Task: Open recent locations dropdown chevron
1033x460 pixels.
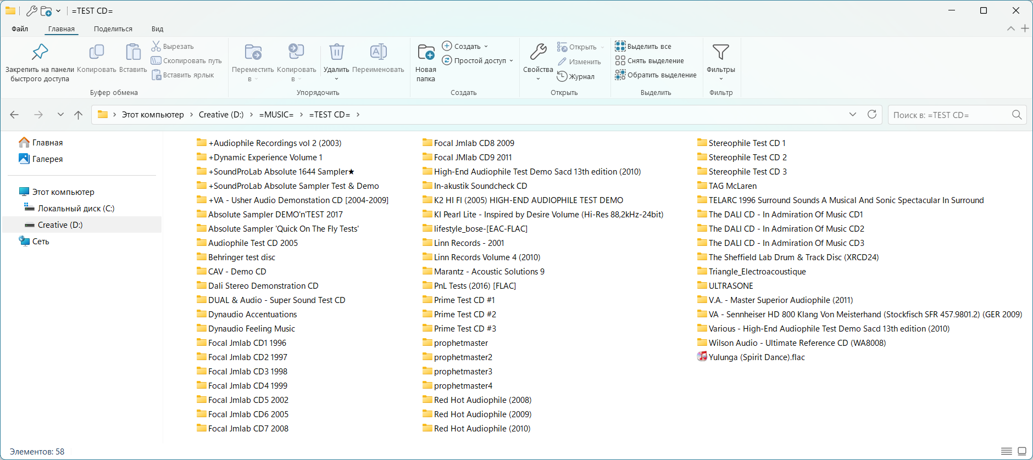Action: coord(60,115)
